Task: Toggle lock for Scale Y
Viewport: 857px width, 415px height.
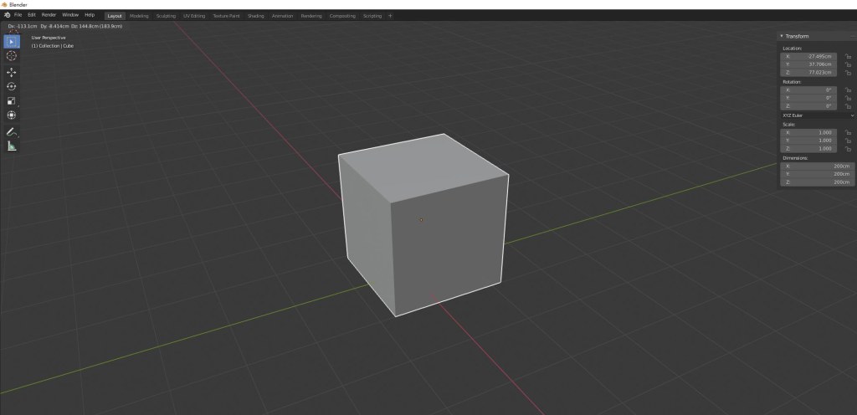Action: tap(848, 140)
